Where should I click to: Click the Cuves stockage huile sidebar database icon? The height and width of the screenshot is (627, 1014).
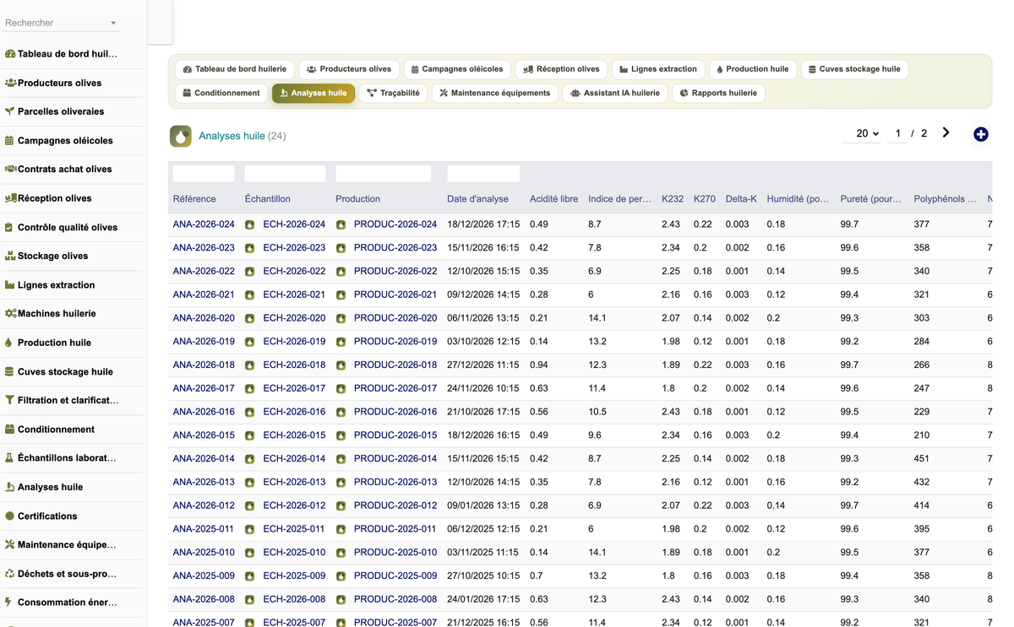click(x=9, y=371)
